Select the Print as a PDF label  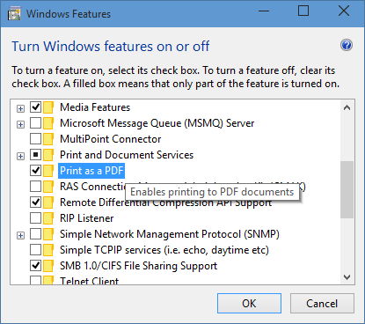(x=91, y=171)
